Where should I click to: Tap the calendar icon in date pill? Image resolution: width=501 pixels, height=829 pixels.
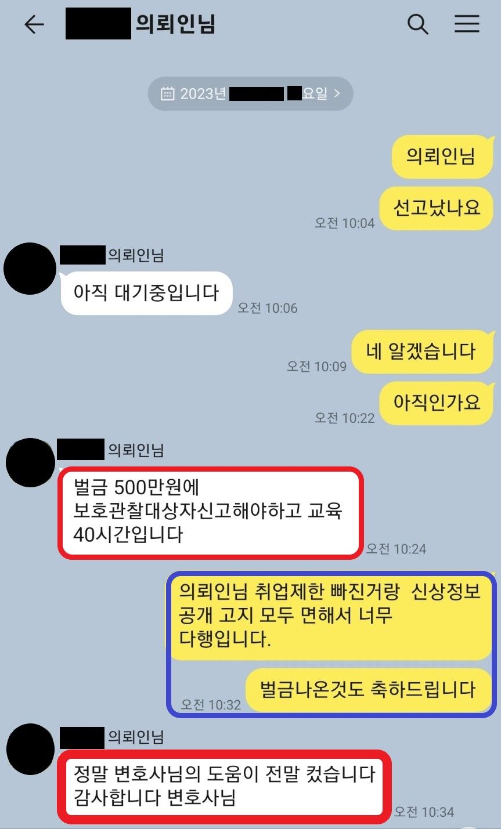coord(167,93)
